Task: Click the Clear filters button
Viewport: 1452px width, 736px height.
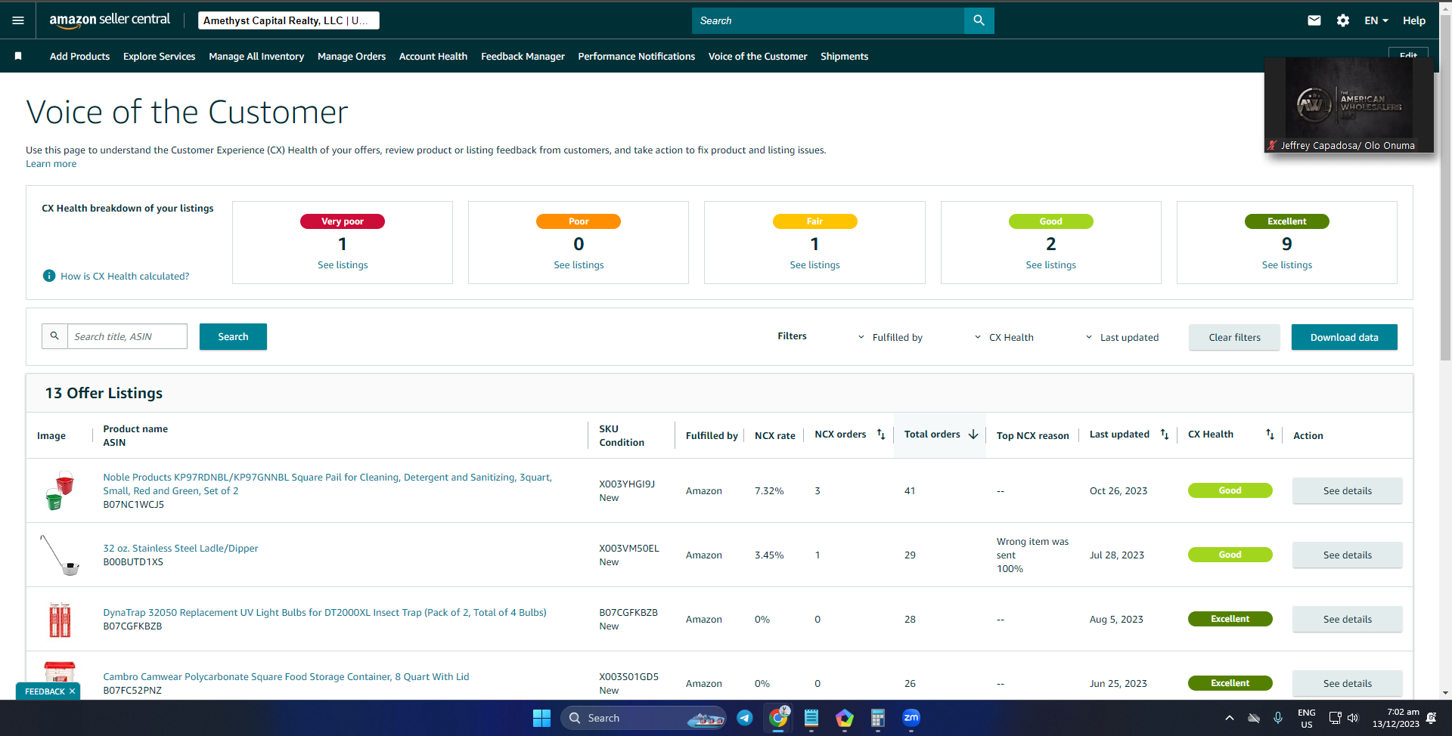Action: [1234, 337]
